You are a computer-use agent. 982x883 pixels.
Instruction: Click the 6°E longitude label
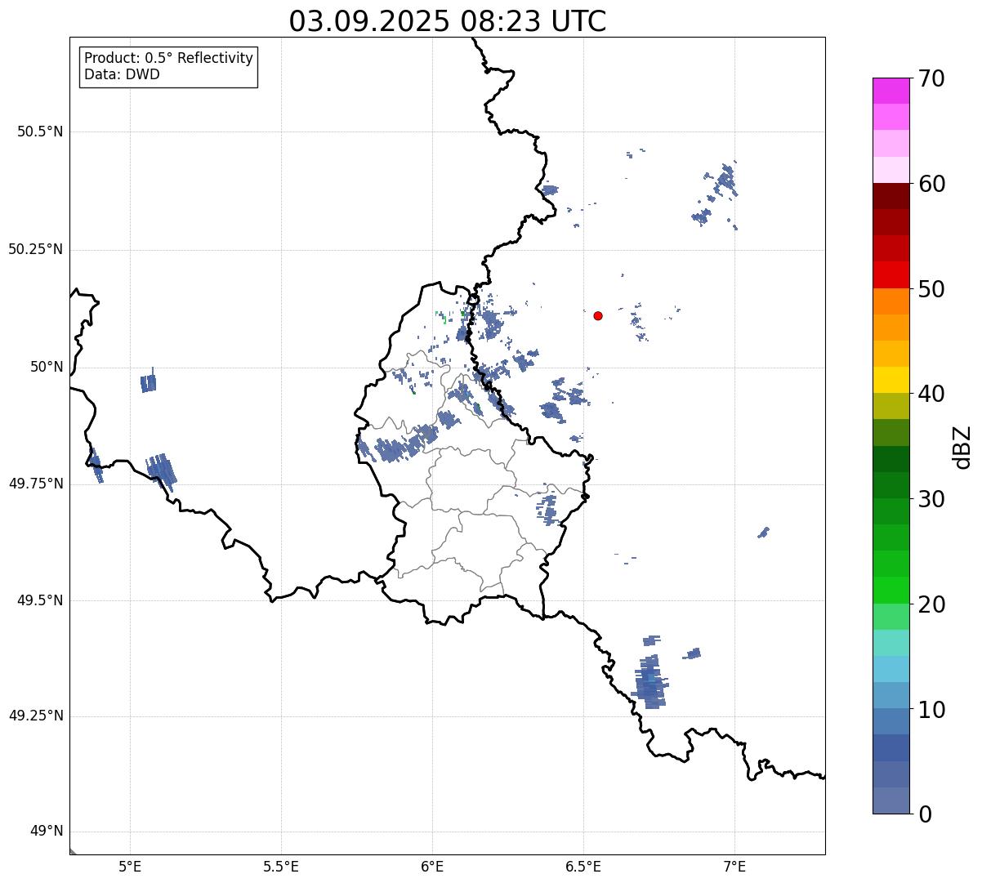click(x=432, y=866)
